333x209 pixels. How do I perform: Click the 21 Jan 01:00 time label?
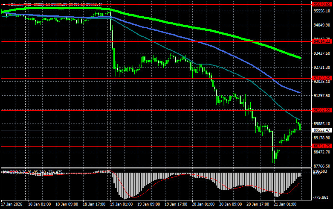point(286,205)
